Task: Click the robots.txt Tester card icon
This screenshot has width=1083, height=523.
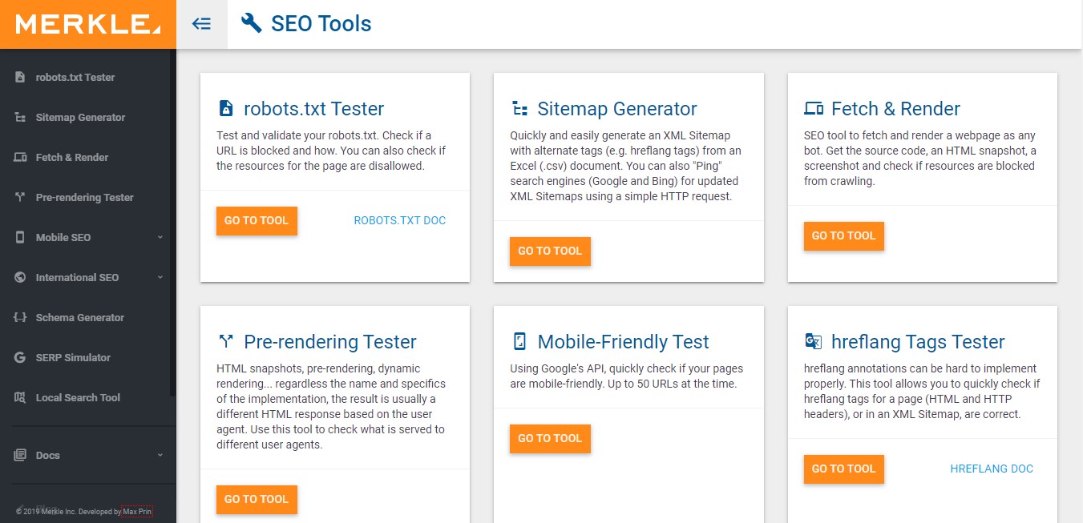Action: click(x=226, y=109)
